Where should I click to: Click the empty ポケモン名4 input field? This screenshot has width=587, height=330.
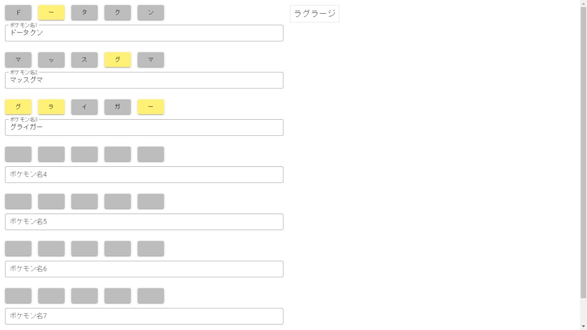tap(144, 175)
